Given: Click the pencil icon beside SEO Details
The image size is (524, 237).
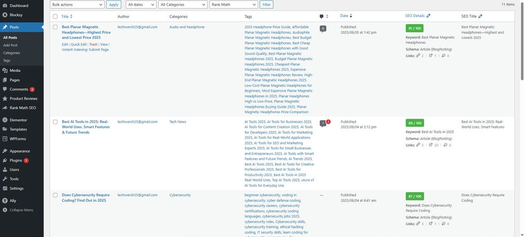Looking at the screenshot, I should point(429,15).
